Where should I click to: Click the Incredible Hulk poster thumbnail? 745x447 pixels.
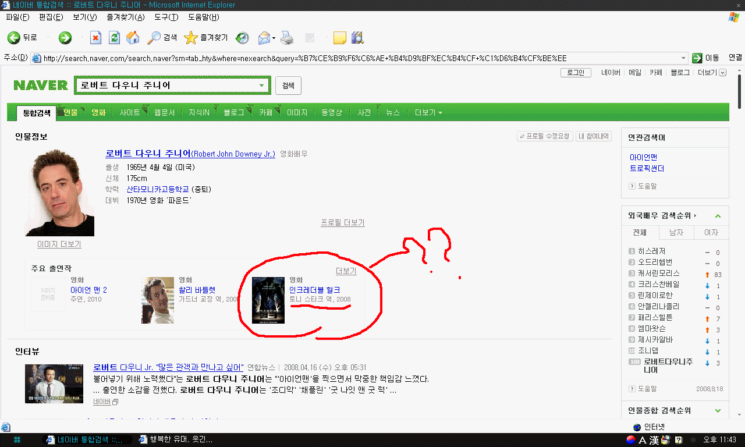click(x=268, y=300)
